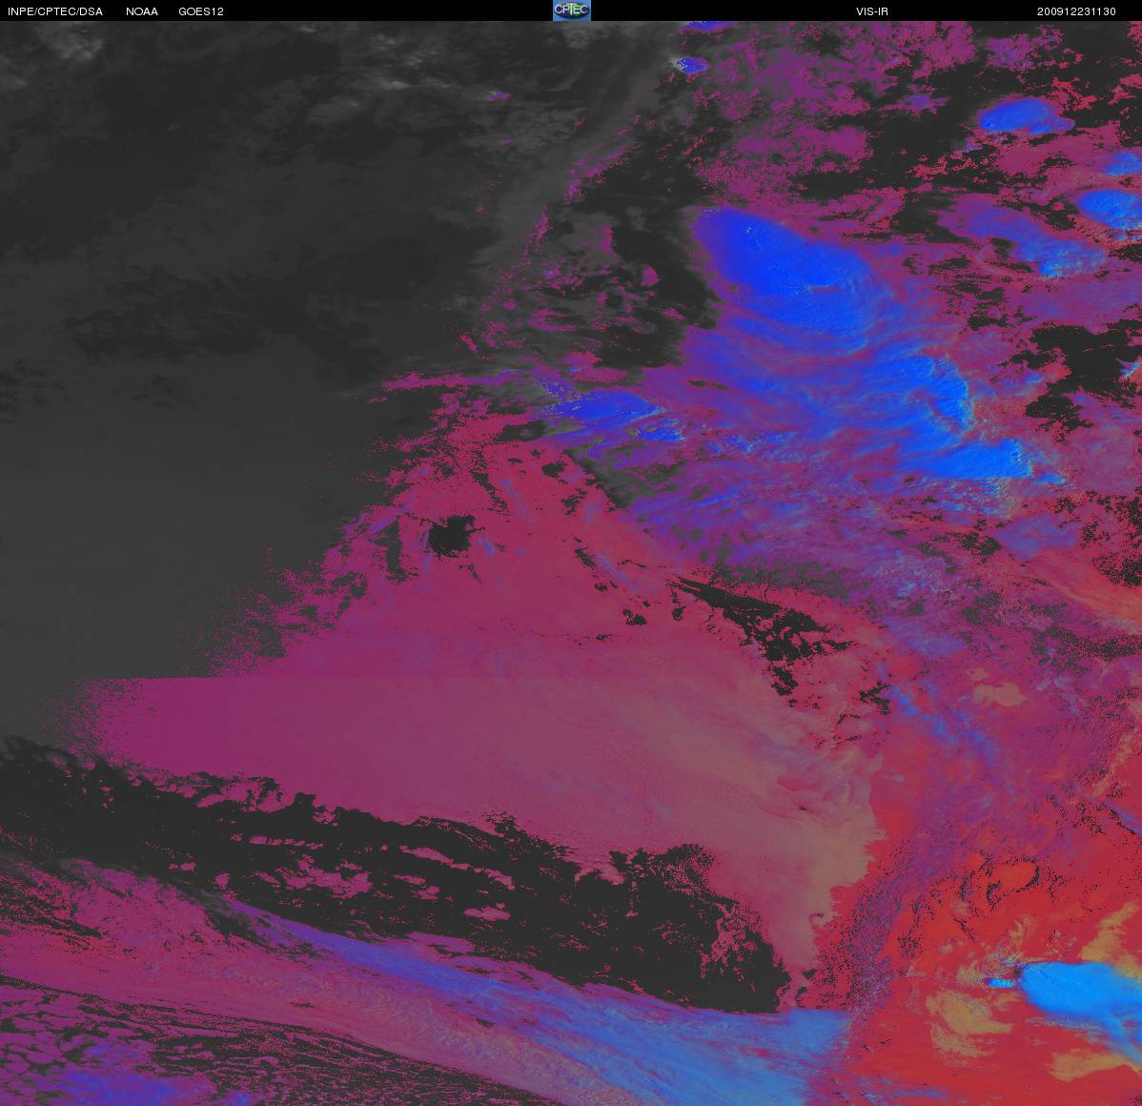Click the NOAA header text
Viewport: 1142px width, 1106px height.
(142, 11)
